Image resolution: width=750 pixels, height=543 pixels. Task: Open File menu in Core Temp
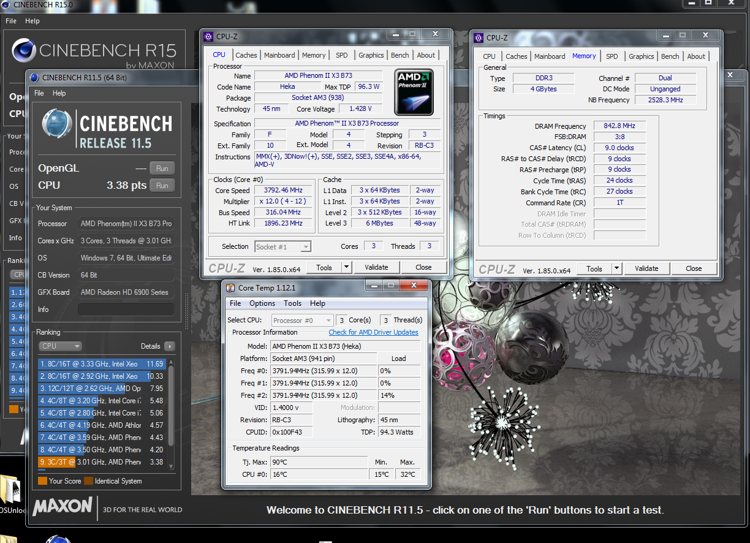(x=235, y=303)
